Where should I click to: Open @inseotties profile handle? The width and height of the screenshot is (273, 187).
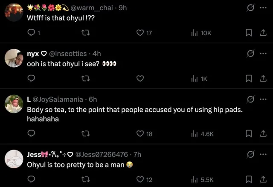click(x=68, y=54)
